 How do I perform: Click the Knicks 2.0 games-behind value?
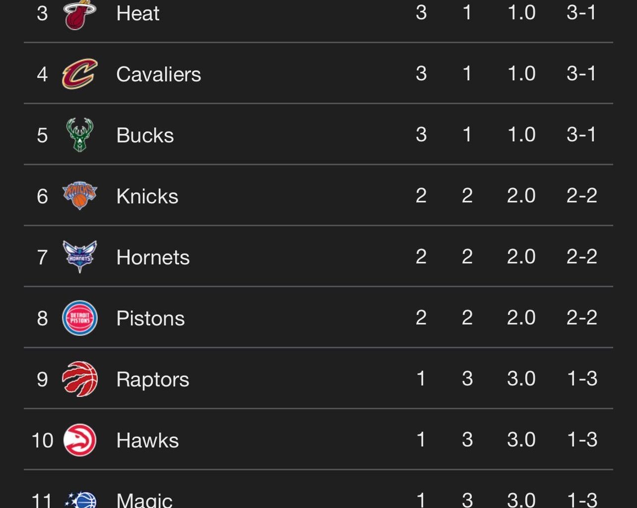pos(521,195)
